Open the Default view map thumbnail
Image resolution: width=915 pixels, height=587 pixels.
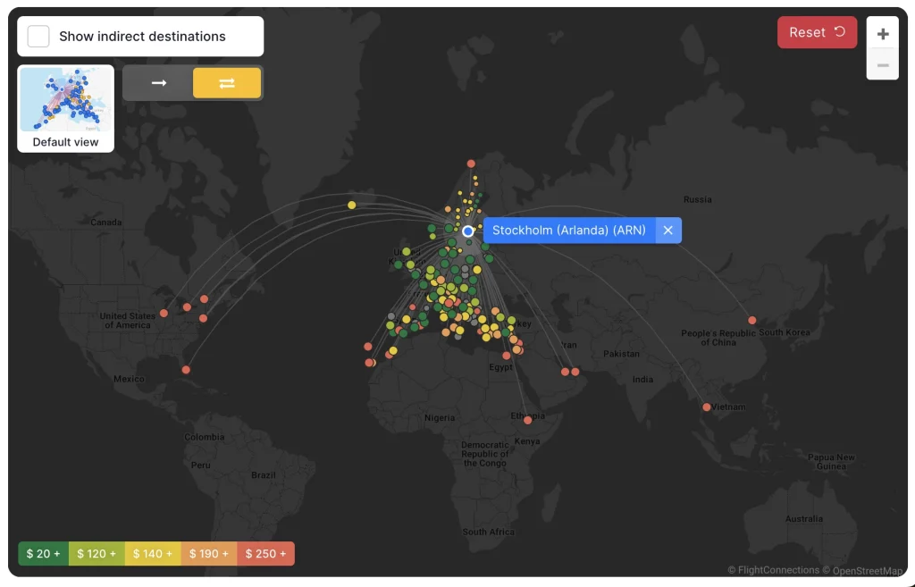(65, 108)
